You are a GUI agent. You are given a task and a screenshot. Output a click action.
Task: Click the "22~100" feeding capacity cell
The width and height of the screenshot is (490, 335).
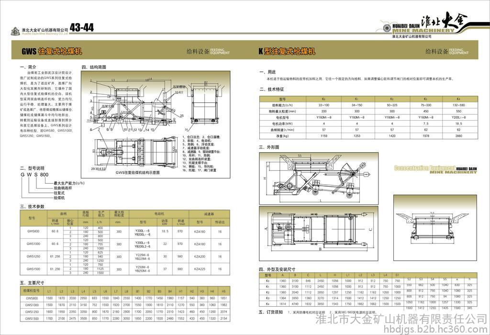[324, 105]
